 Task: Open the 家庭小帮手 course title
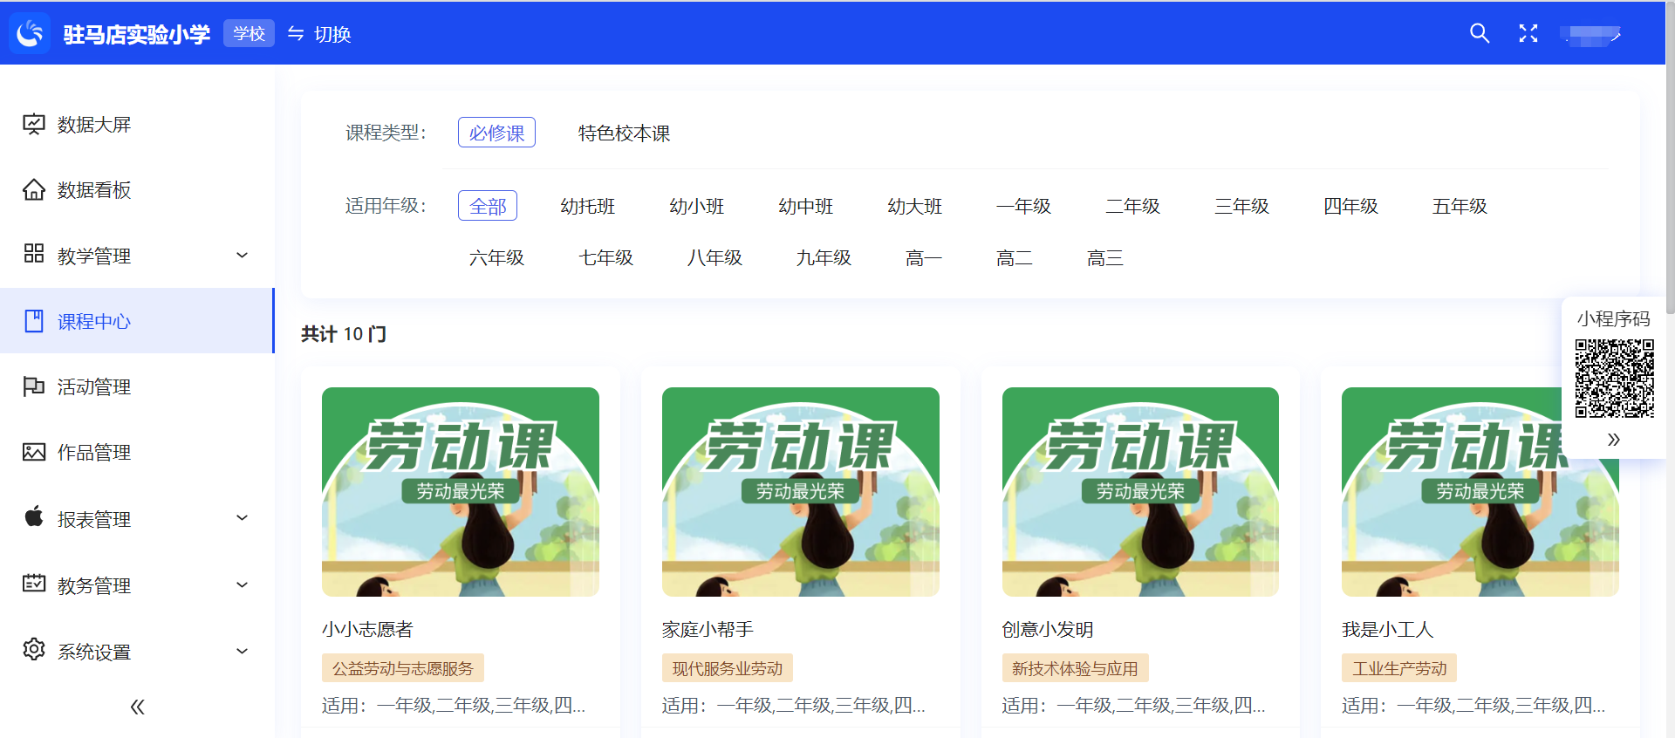click(x=708, y=630)
